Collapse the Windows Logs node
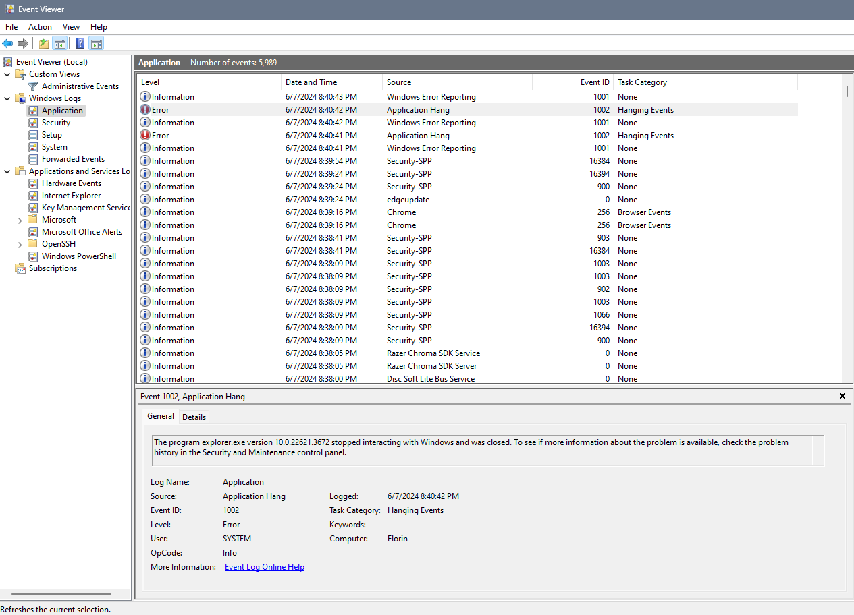The image size is (854, 615). click(x=7, y=98)
